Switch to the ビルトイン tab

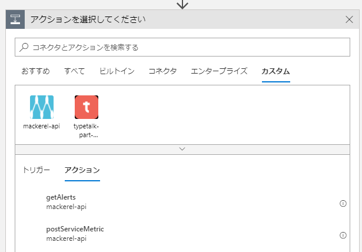tap(117, 71)
